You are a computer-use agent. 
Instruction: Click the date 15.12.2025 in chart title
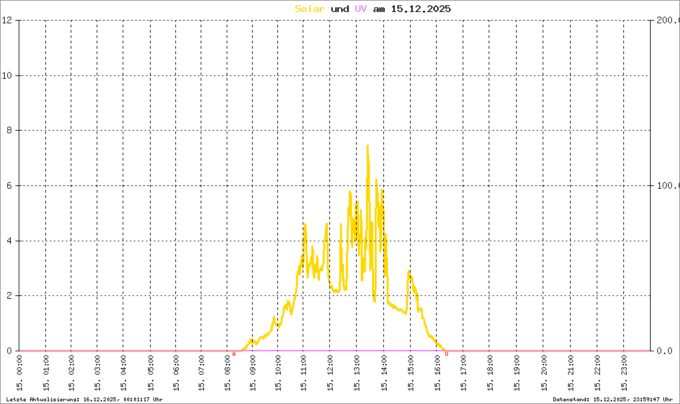pyautogui.click(x=421, y=9)
